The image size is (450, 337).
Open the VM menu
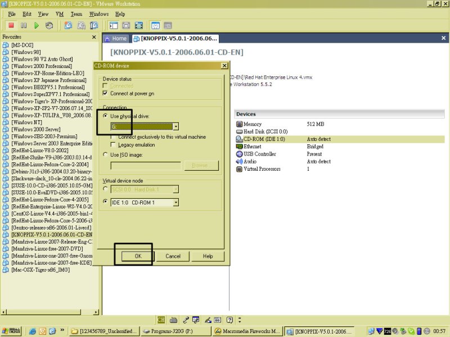coord(60,14)
